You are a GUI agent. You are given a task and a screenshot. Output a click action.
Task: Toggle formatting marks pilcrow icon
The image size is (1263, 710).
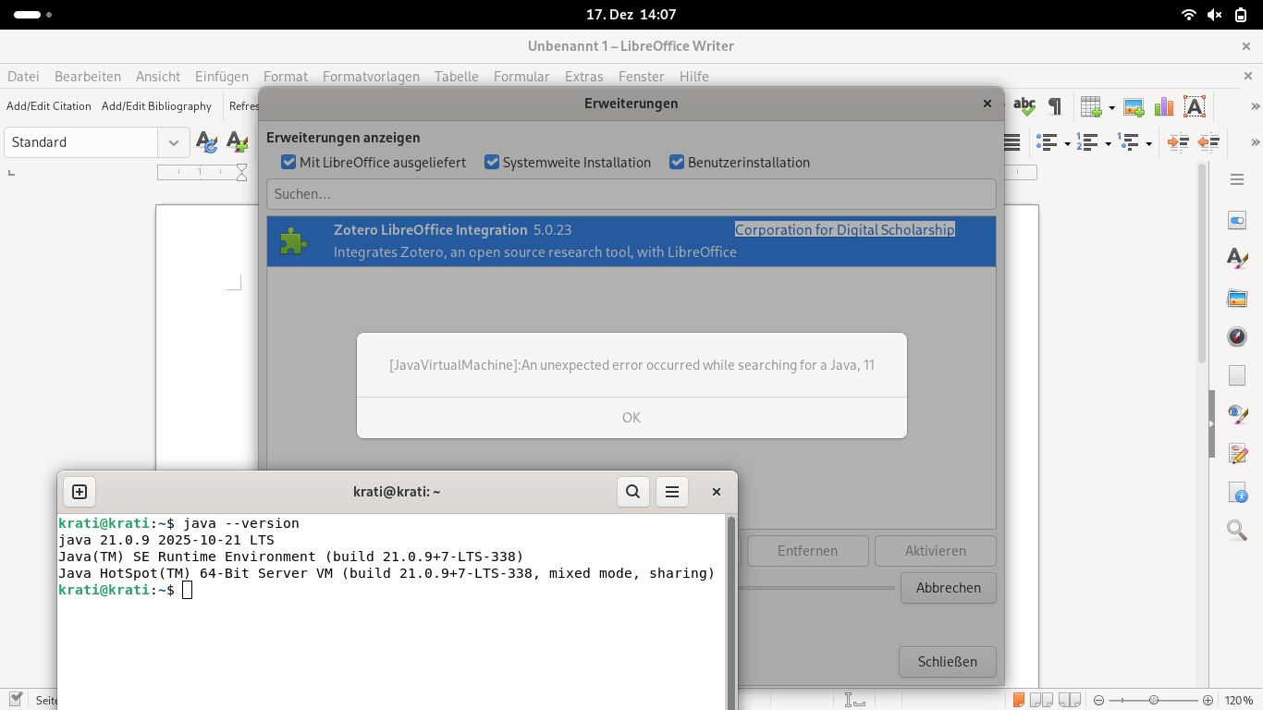point(1055,106)
